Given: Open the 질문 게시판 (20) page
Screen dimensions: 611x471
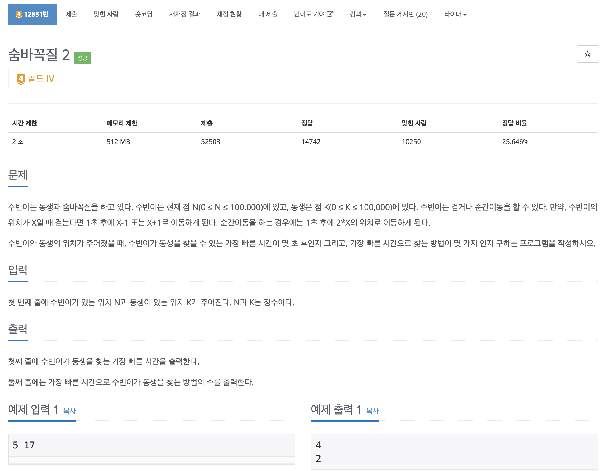Looking at the screenshot, I should [x=406, y=14].
